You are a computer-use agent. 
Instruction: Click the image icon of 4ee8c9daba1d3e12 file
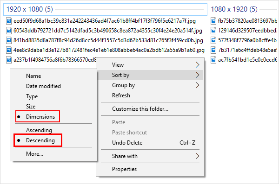9,50
